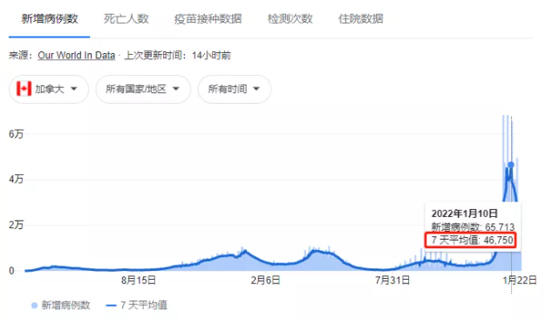The image size is (546, 325).
Task: Click the 2万 y-axis label
Action: coord(16,225)
